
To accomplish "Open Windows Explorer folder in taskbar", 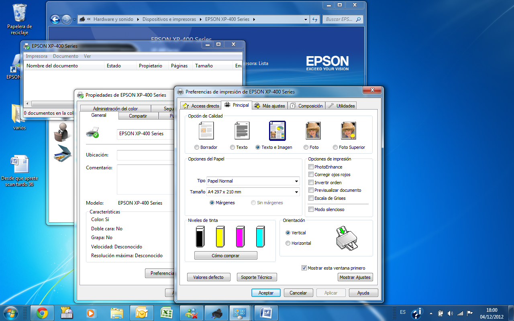I will coord(116,313).
